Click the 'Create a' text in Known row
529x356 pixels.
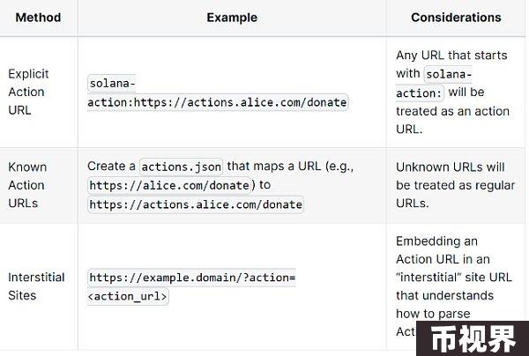111,167
